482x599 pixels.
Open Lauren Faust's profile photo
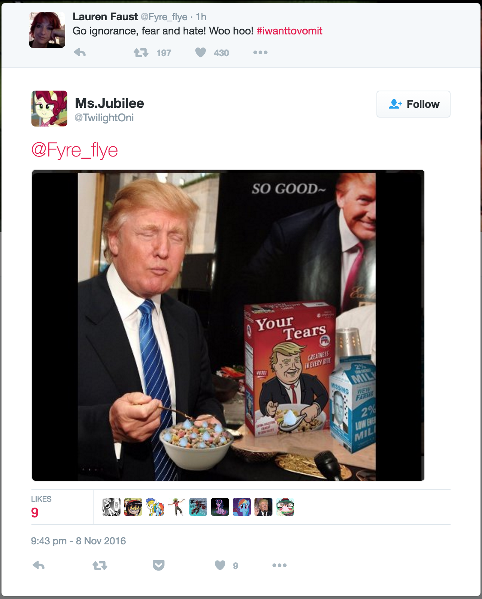pyautogui.click(x=47, y=30)
